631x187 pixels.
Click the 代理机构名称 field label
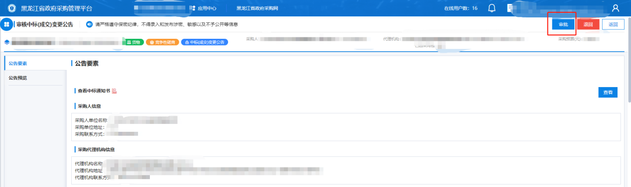coord(89,164)
